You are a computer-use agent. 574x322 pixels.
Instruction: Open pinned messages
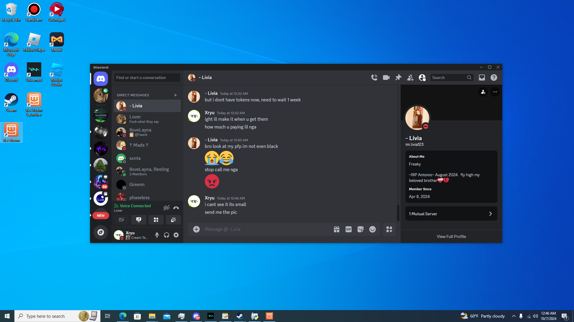click(x=398, y=78)
